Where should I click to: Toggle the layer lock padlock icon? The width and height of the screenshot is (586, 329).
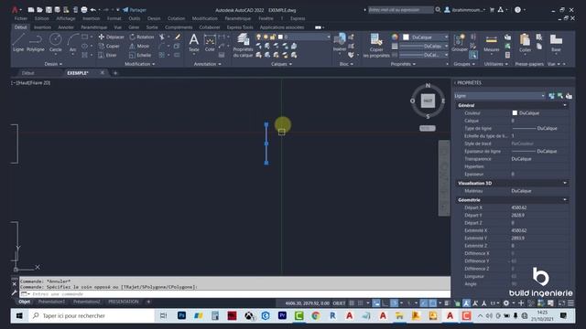(273, 37)
